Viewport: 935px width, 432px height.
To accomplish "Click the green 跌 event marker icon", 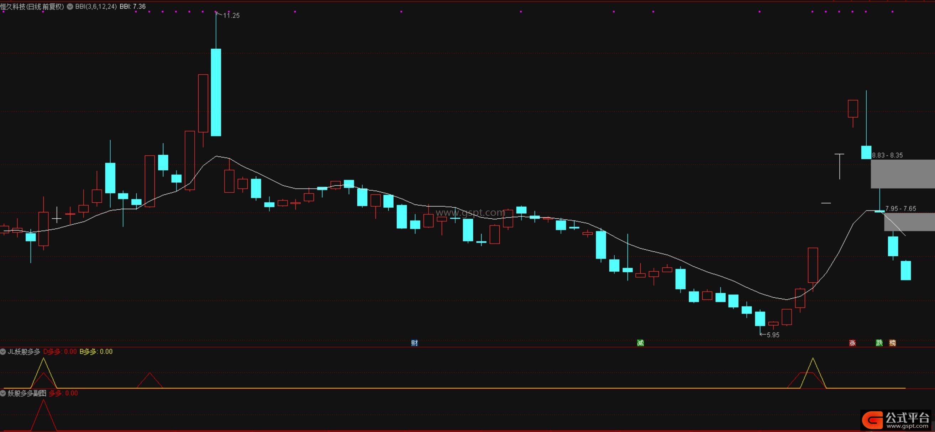I will [x=879, y=343].
